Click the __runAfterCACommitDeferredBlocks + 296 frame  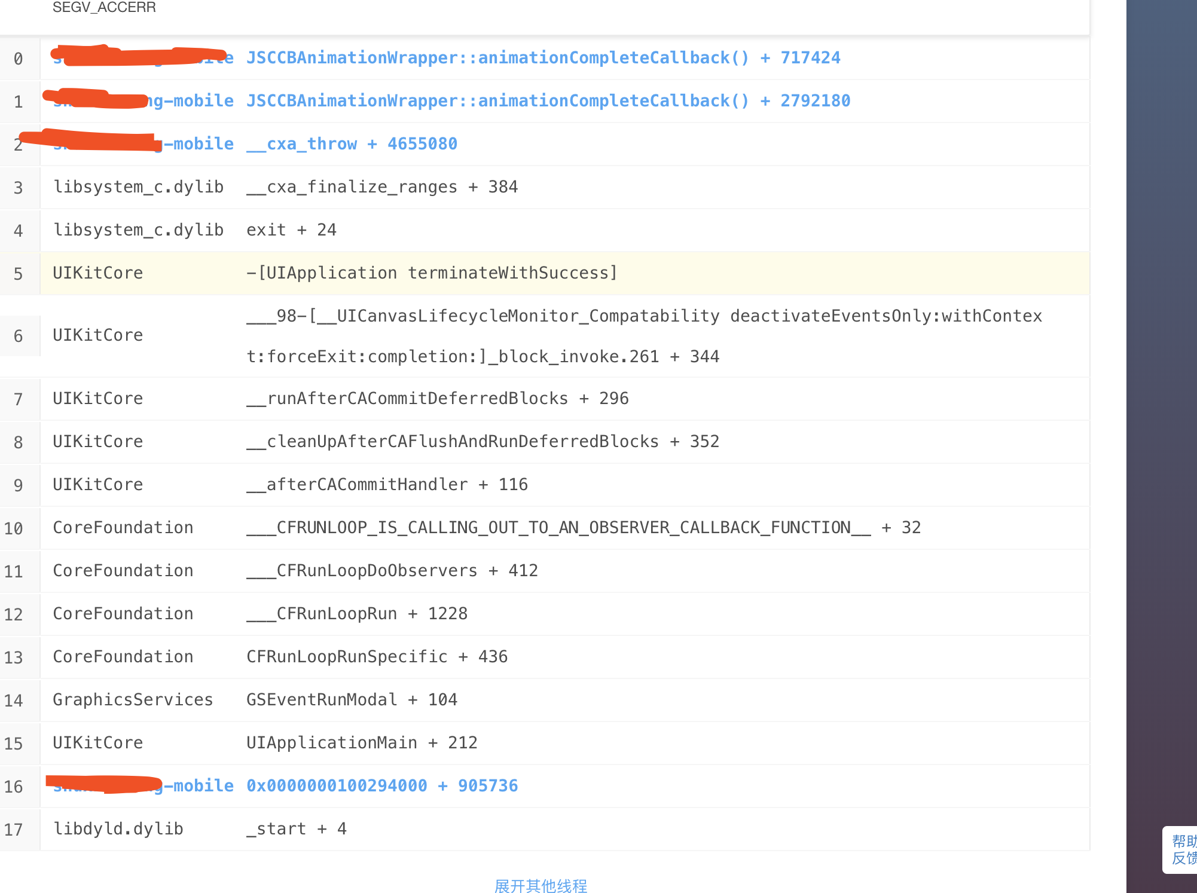437,399
